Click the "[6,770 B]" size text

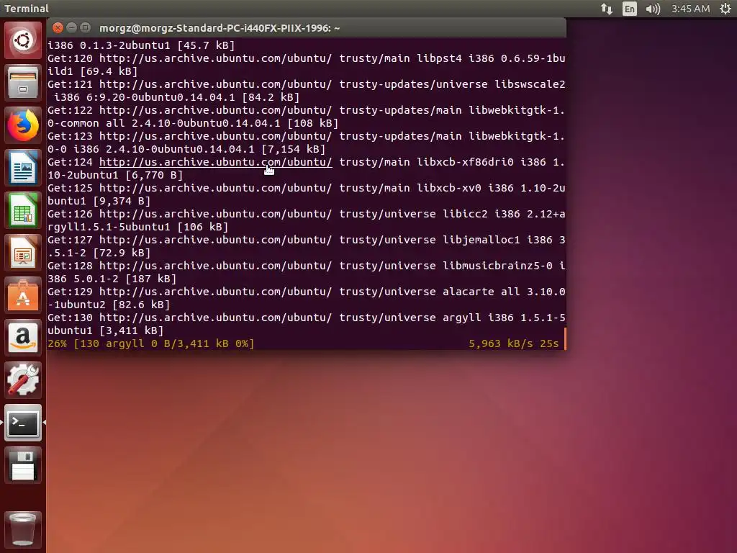click(x=154, y=175)
